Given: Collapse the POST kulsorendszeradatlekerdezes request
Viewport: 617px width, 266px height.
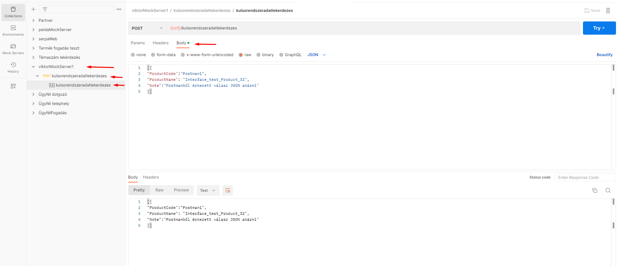Looking at the screenshot, I should tap(37, 76).
